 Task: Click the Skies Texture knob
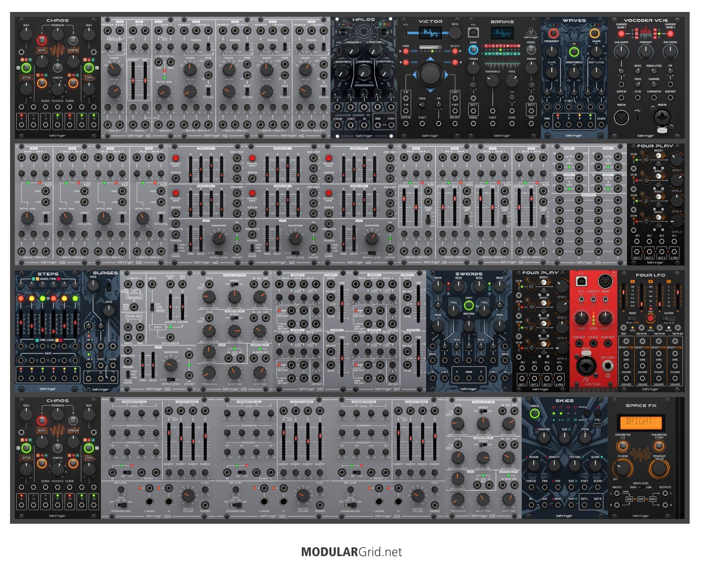click(575, 466)
